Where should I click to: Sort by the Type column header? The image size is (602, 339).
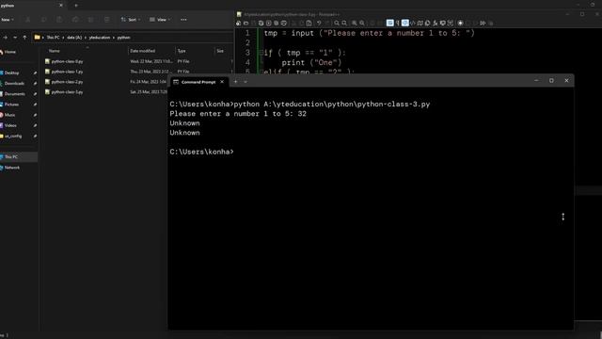pyautogui.click(x=182, y=51)
